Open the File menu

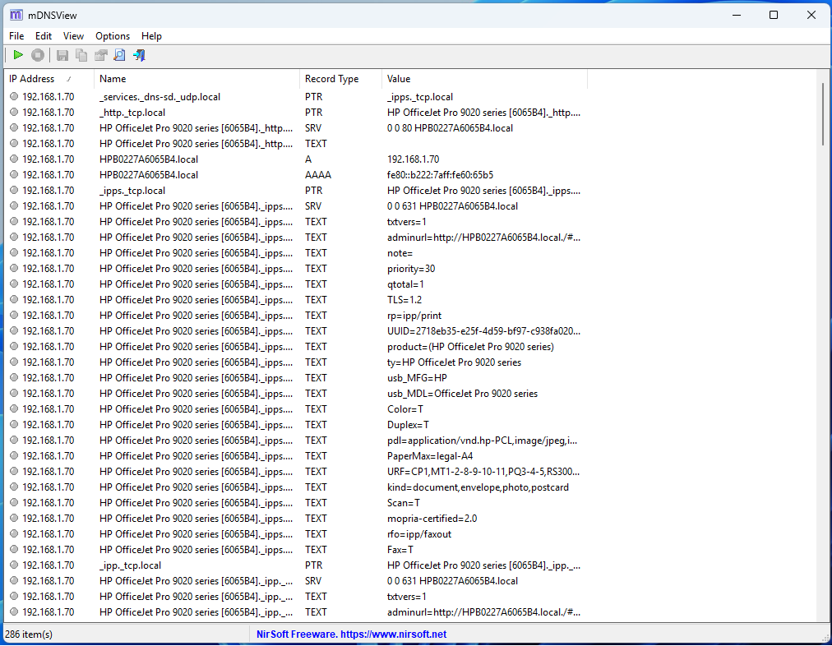pyautogui.click(x=16, y=36)
